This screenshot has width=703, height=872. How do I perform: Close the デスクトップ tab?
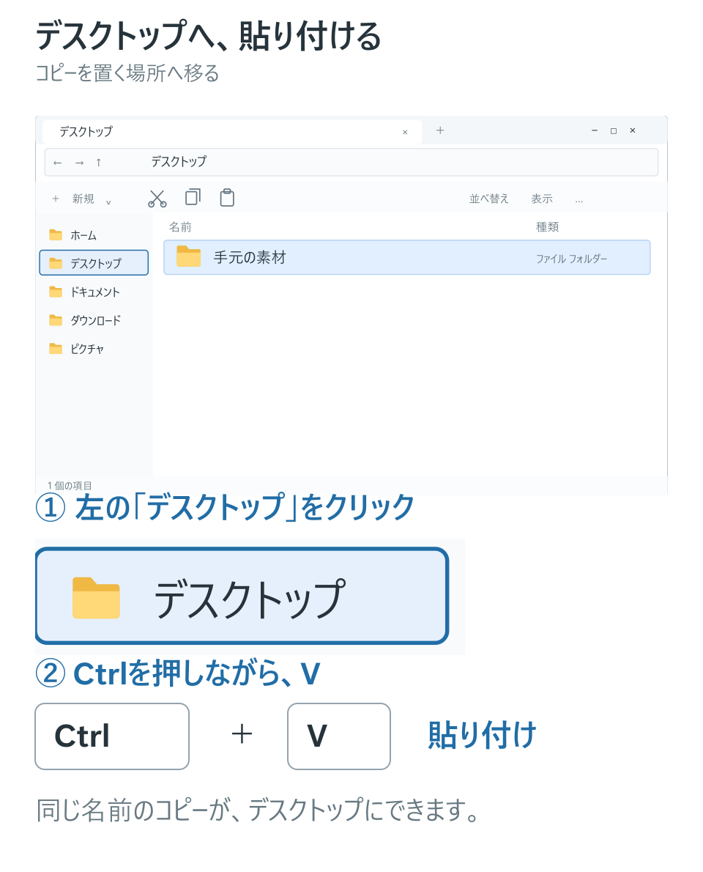click(405, 133)
